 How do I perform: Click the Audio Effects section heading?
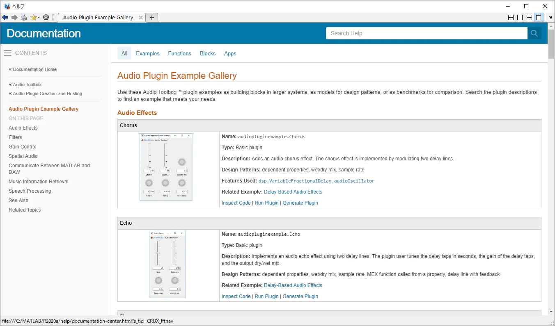137,113
